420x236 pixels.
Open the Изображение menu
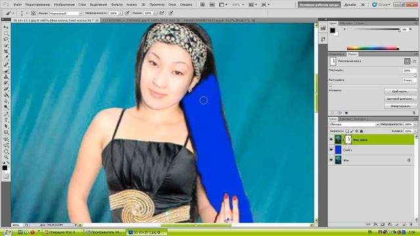(x=64, y=5)
